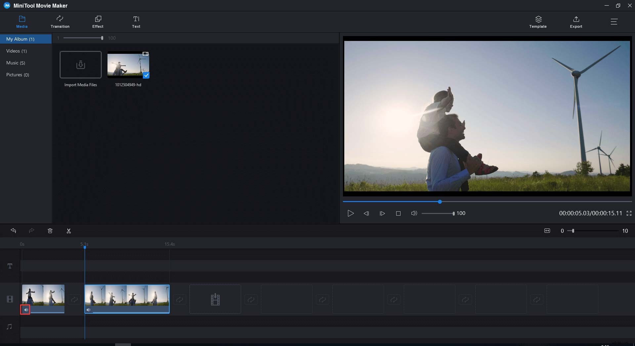Select the 1012504949-hd video thumbnail
This screenshot has width=635, height=346.
tap(128, 65)
